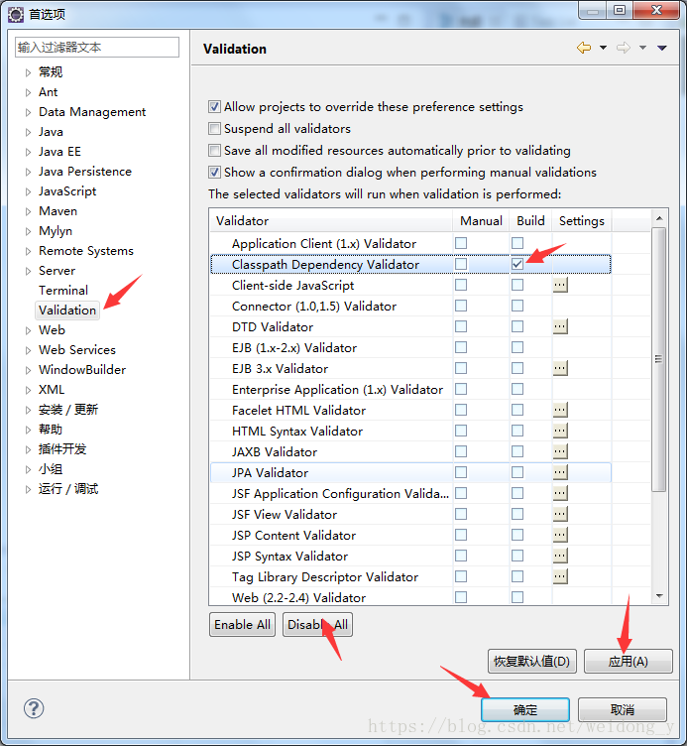
Task: Click the Build column header
Action: click(x=530, y=221)
